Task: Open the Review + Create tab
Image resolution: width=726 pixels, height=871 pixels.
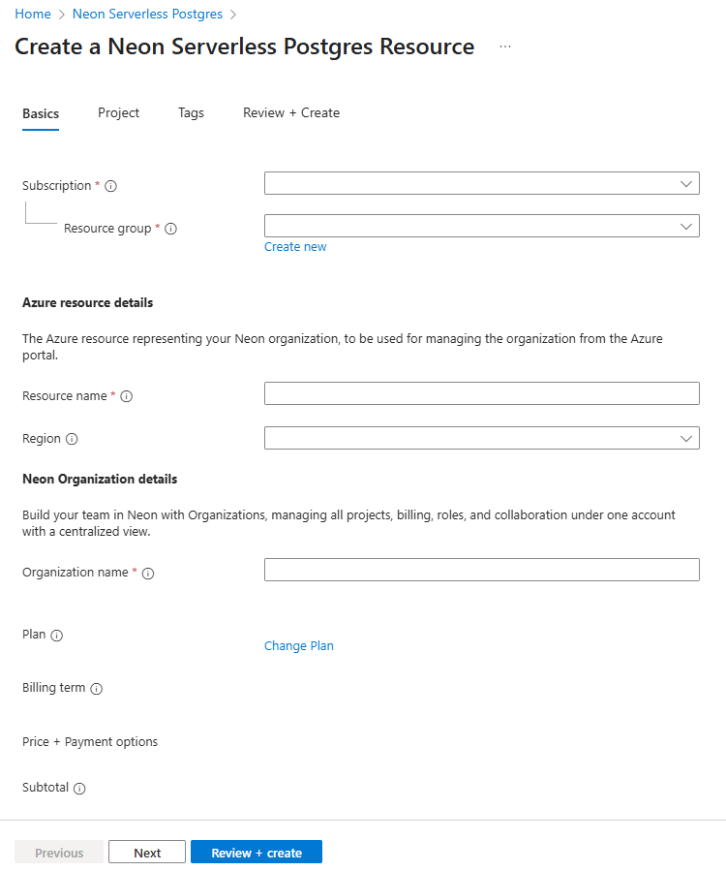Action: pyautogui.click(x=291, y=112)
